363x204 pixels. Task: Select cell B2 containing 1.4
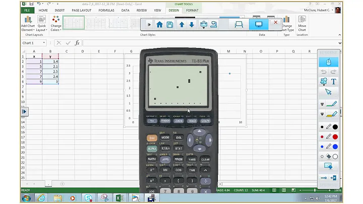click(50, 62)
